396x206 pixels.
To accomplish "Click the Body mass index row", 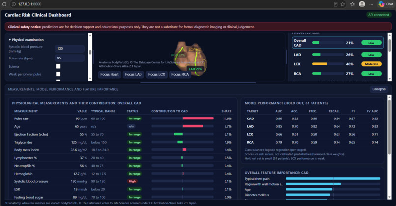I will pos(123,150).
